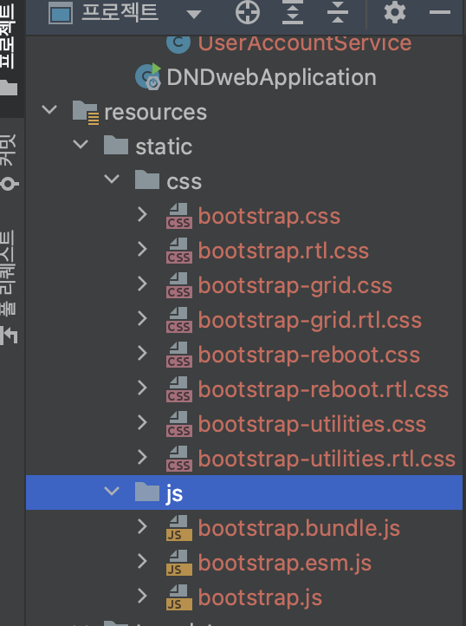Expand the bootstrap-utilities.css node
Screen dimensions: 466x626
(142, 423)
